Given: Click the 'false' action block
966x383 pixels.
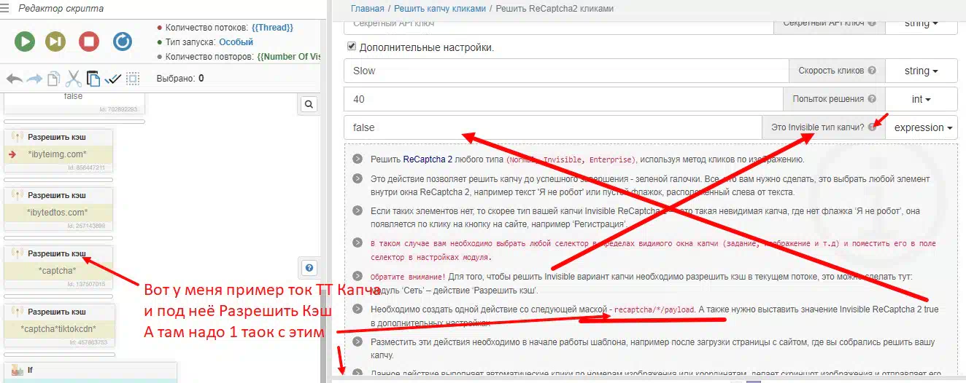Looking at the screenshot, I should point(74,102).
